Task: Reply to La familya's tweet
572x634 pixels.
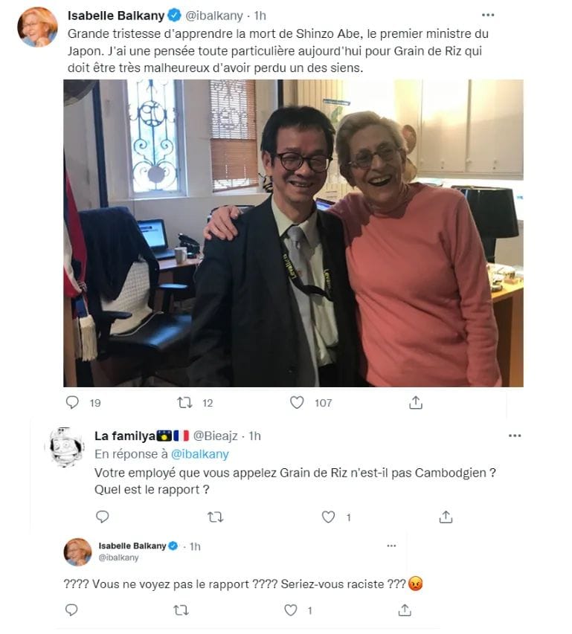Action: [x=103, y=517]
